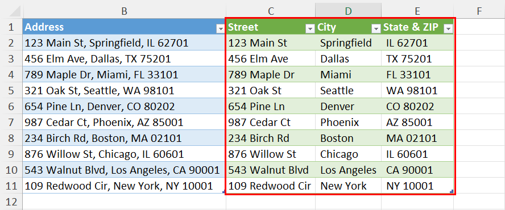Select City cell 'Phoenix'
Viewport: 505px width, 210px height.
click(x=348, y=122)
